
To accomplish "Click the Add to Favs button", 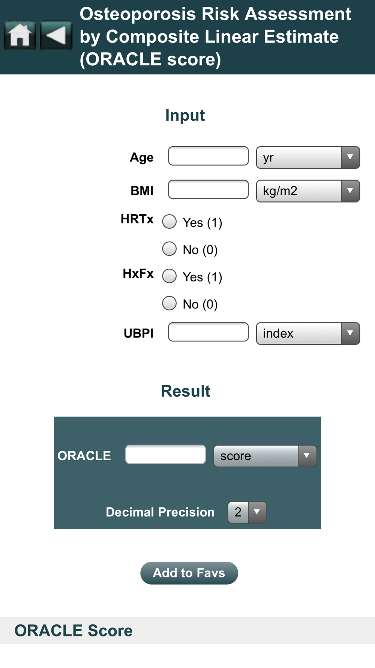I will point(189,573).
